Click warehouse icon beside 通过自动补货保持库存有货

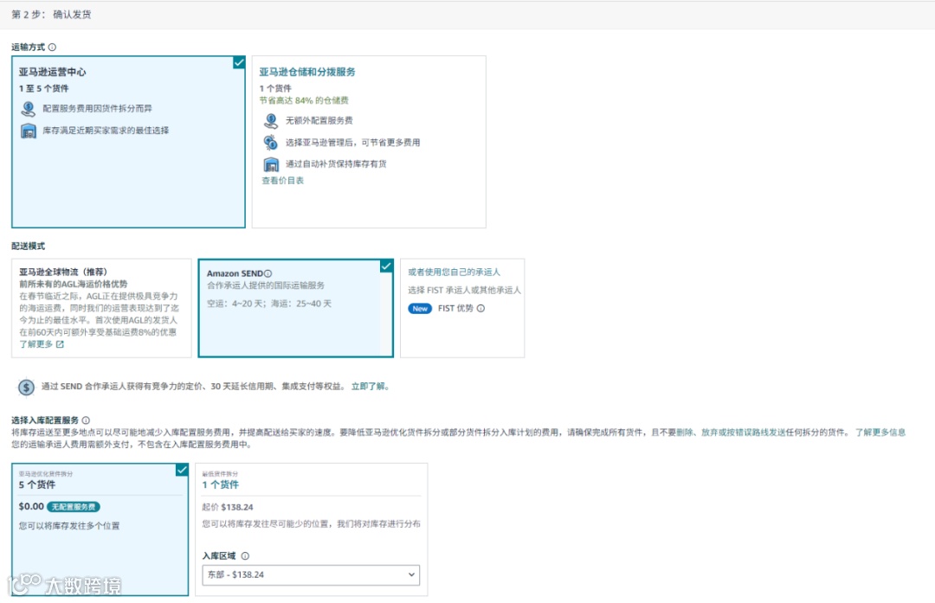click(x=271, y=164)
